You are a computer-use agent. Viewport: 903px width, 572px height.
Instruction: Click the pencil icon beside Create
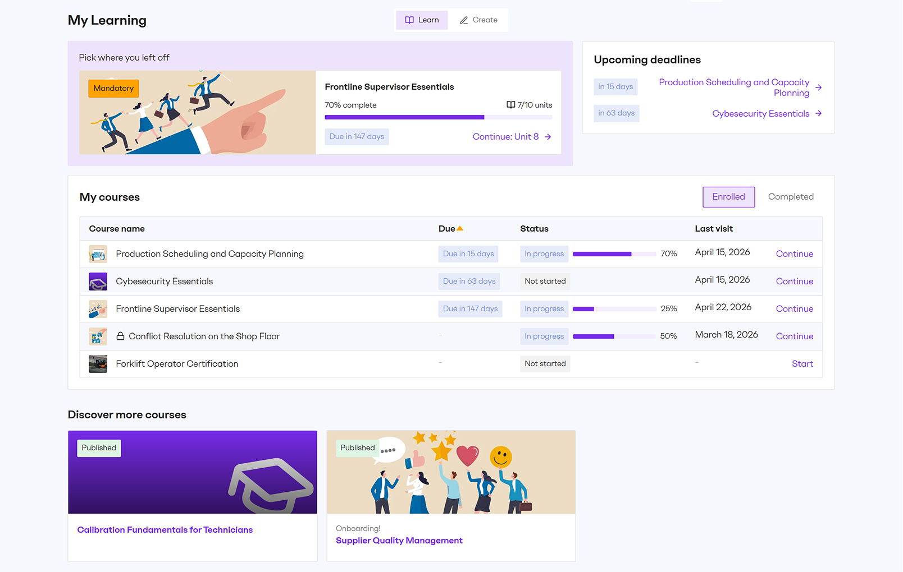pyautogui.click(x=464, y=20)
